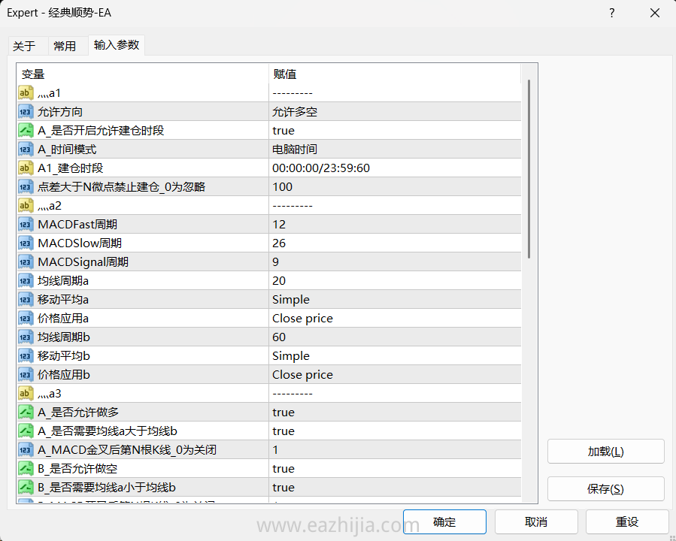
Task: Confirm with the 确定 button
Action: pyautogui.click(x=444, y=521)
